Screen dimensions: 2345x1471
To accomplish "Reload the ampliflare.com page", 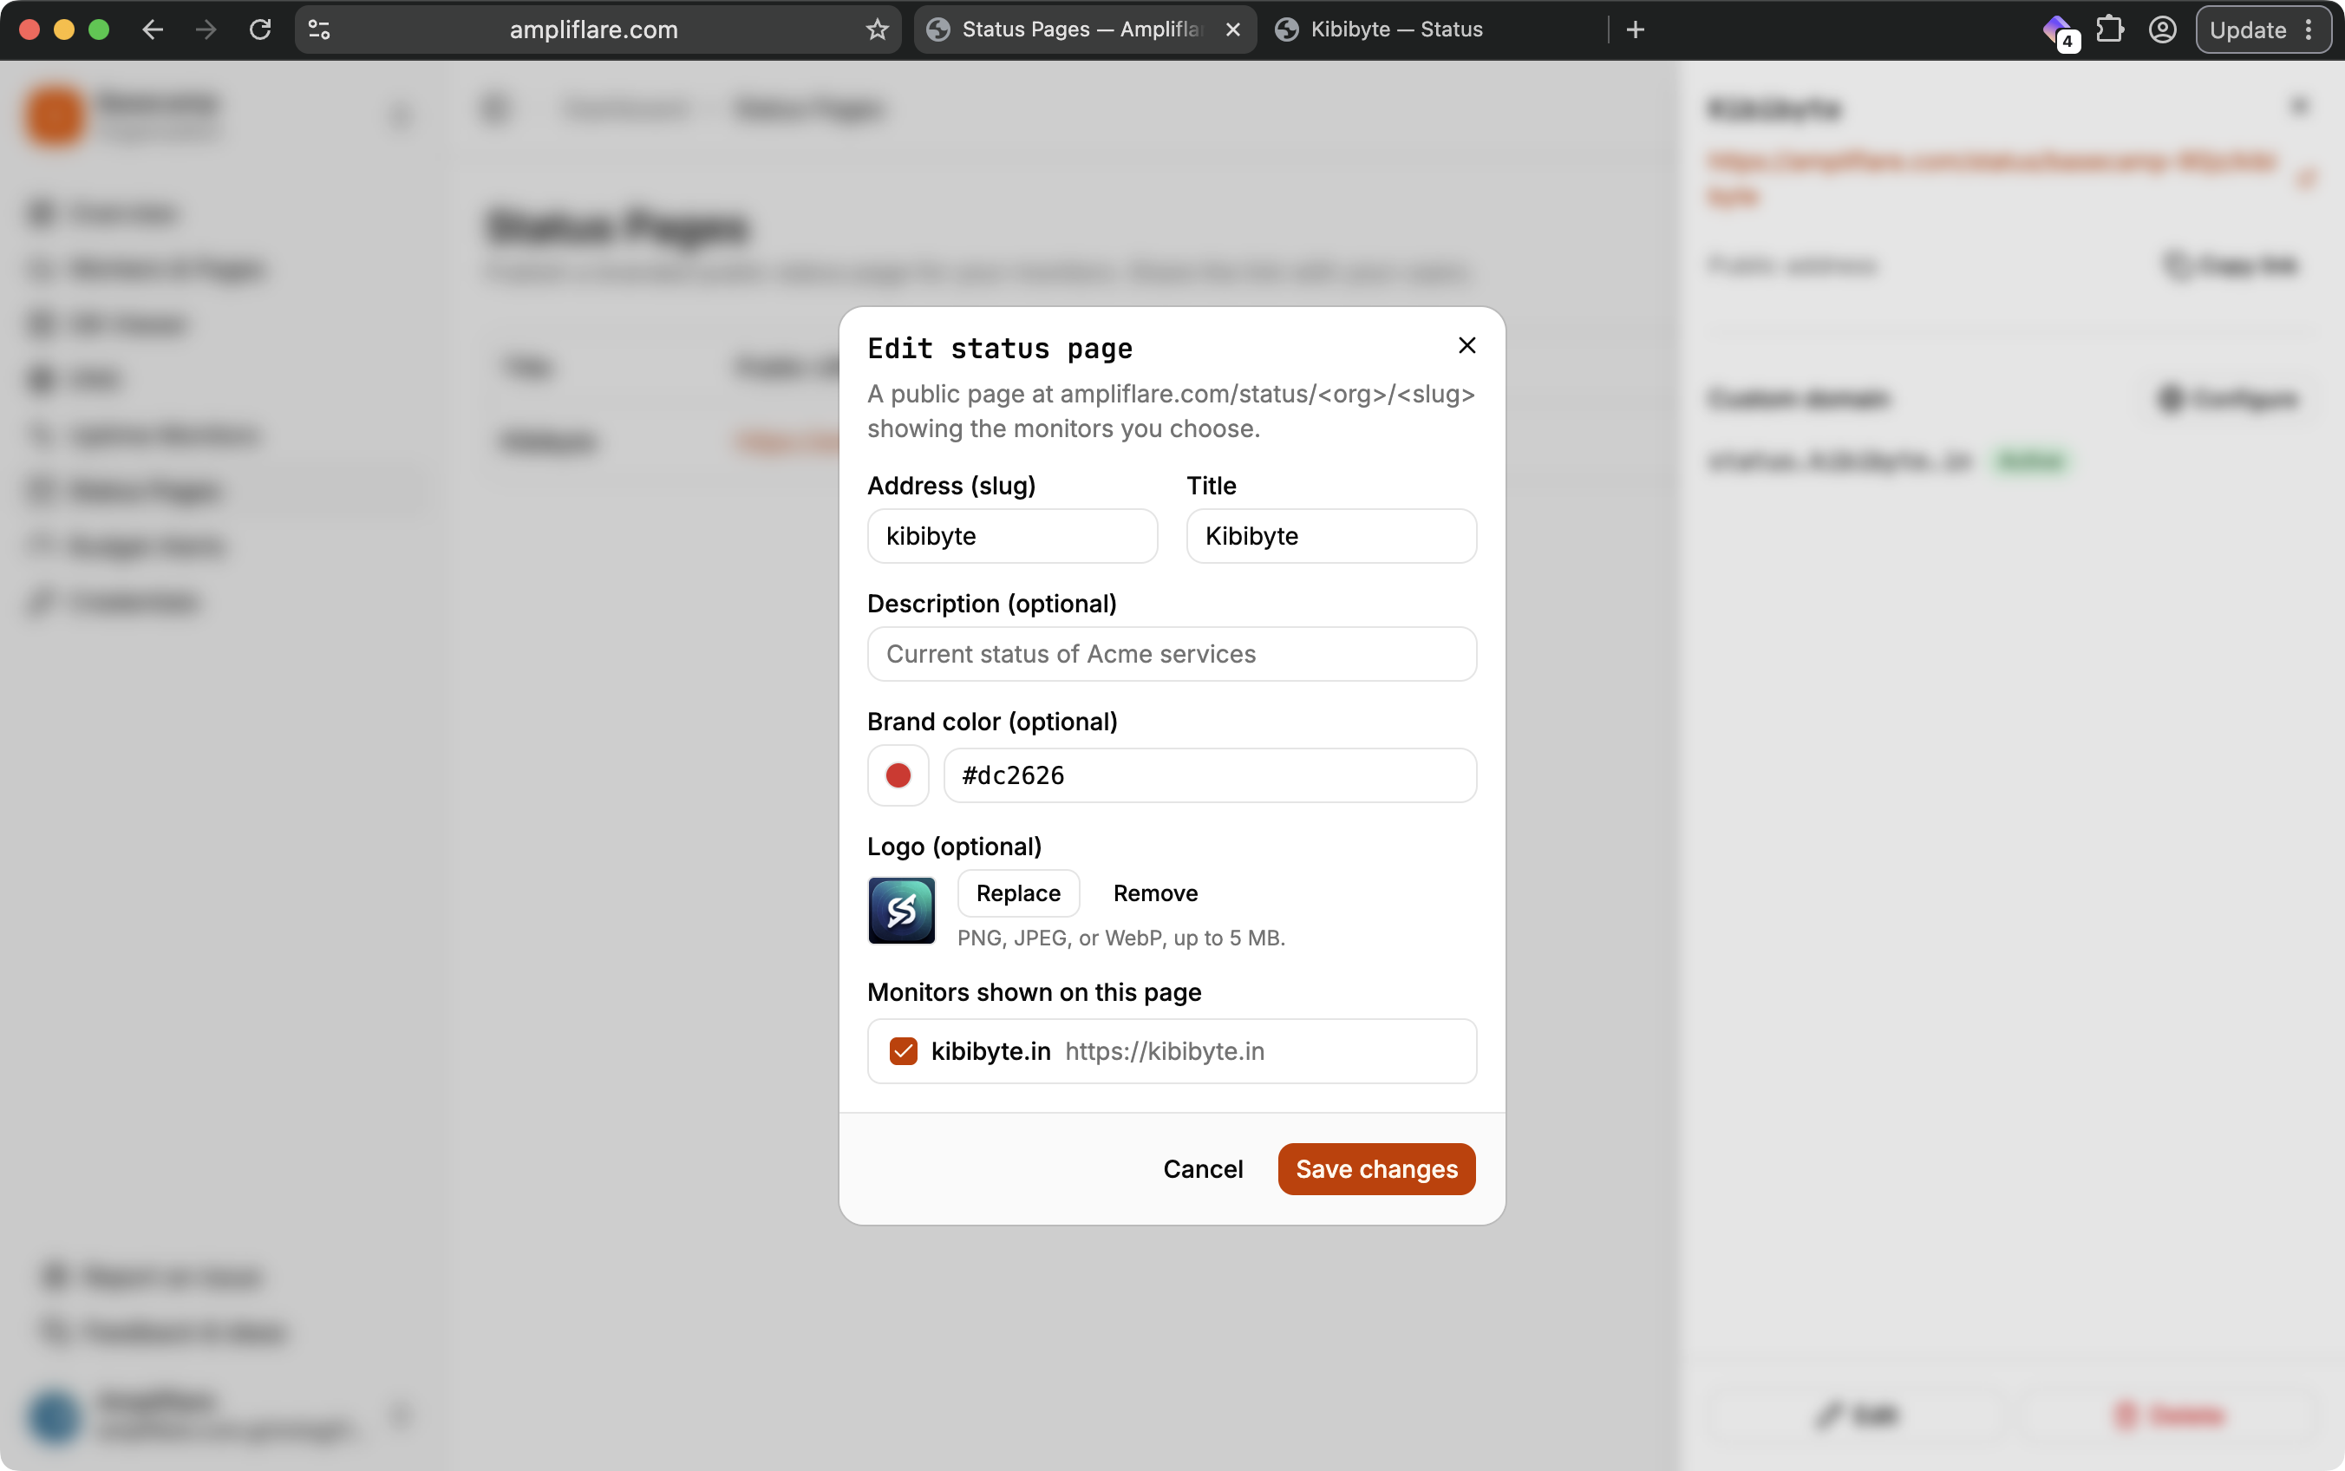I will pyautogui.click(x=259, y=29).
